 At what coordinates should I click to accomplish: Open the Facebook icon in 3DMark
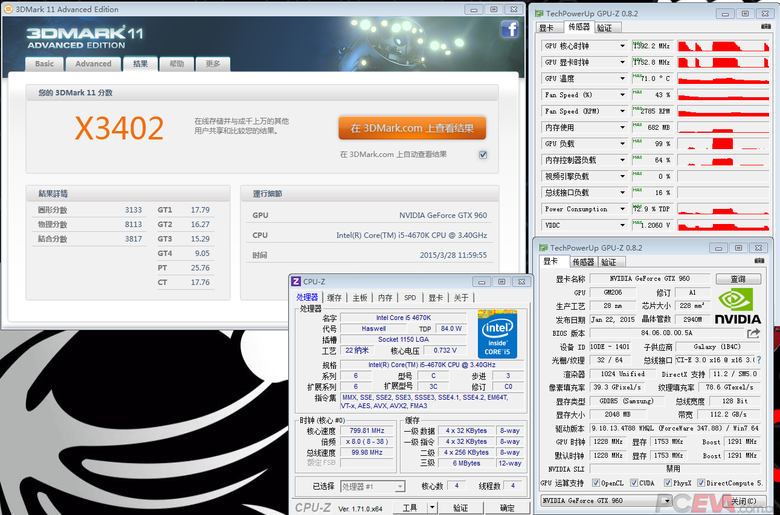[509, 29]
